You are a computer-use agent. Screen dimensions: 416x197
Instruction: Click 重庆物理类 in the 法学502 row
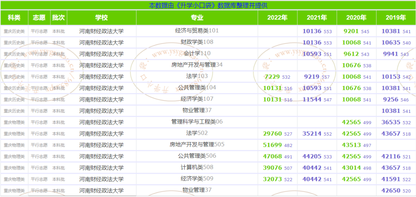14,134
